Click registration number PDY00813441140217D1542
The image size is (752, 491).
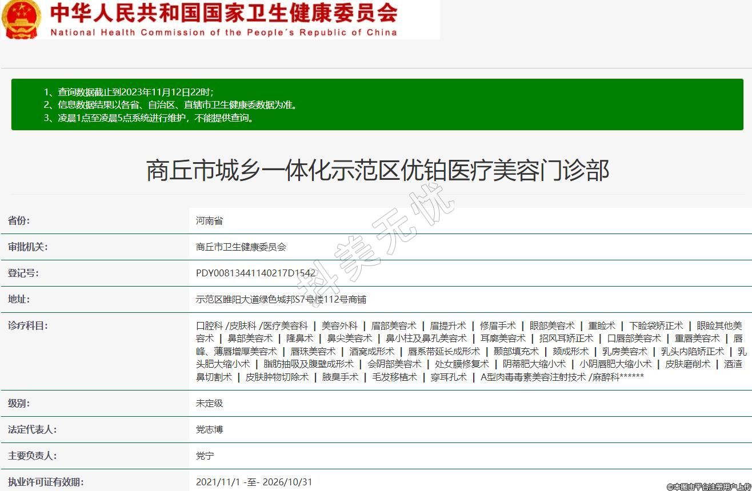255,273
